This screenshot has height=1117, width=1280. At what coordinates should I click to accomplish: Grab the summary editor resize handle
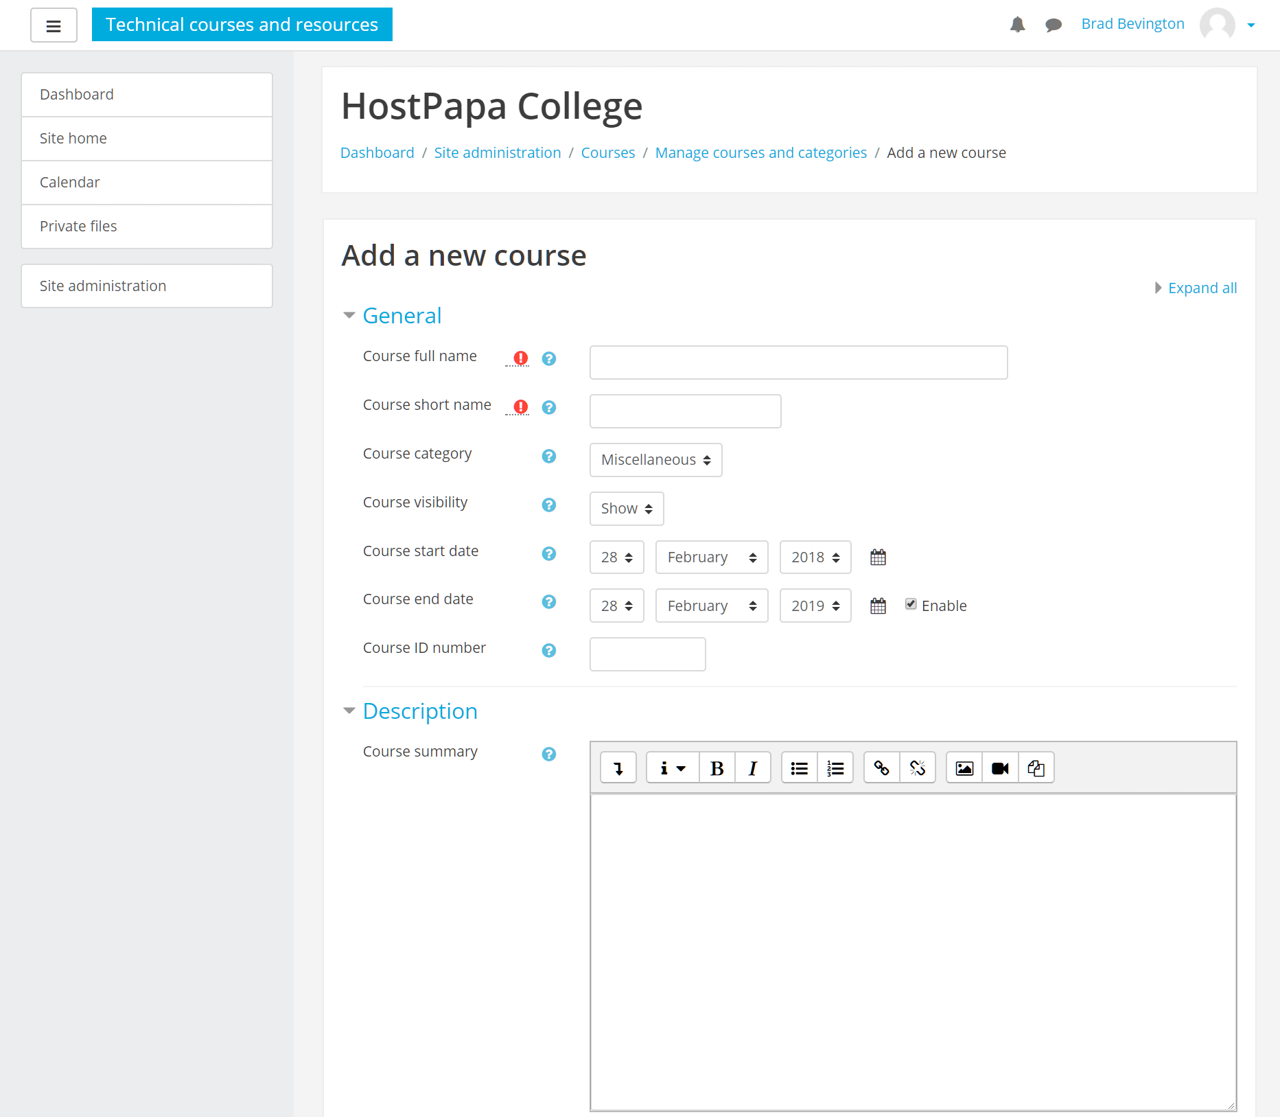tap(1231, 1105)
